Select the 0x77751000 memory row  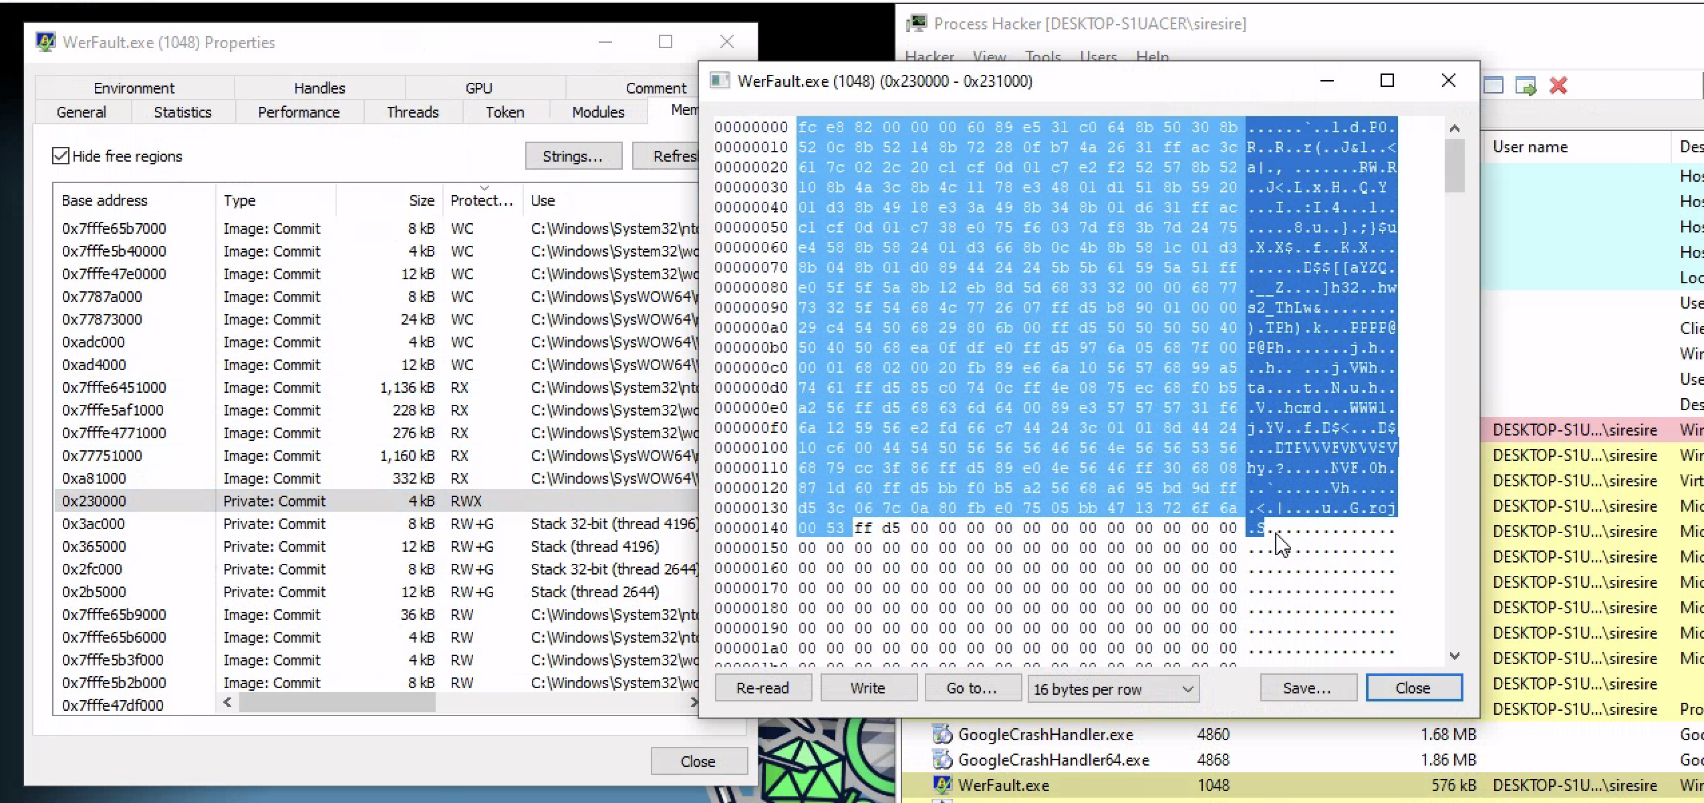click(x=377, y=456)
